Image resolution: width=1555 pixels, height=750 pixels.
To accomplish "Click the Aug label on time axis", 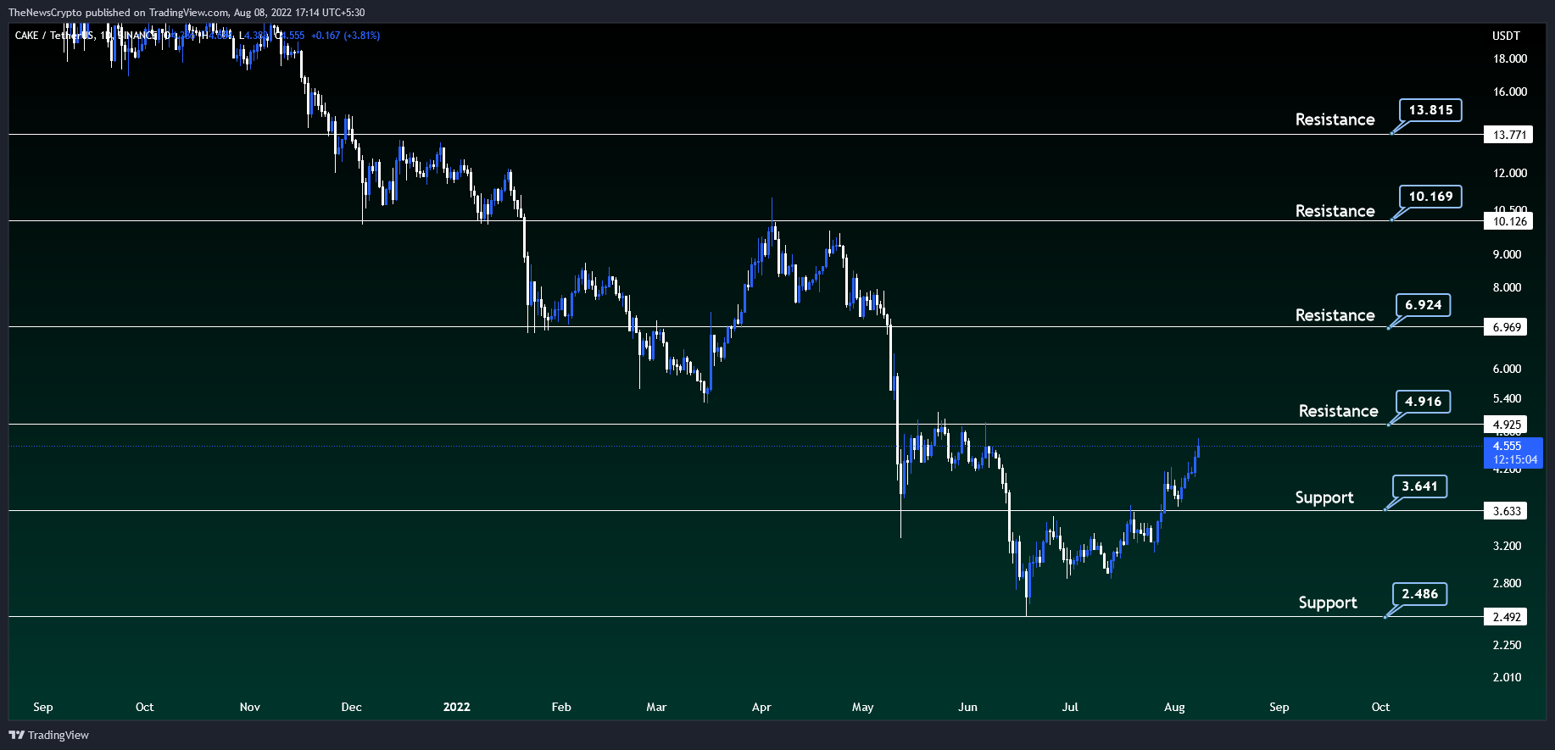I will 1174,707.
